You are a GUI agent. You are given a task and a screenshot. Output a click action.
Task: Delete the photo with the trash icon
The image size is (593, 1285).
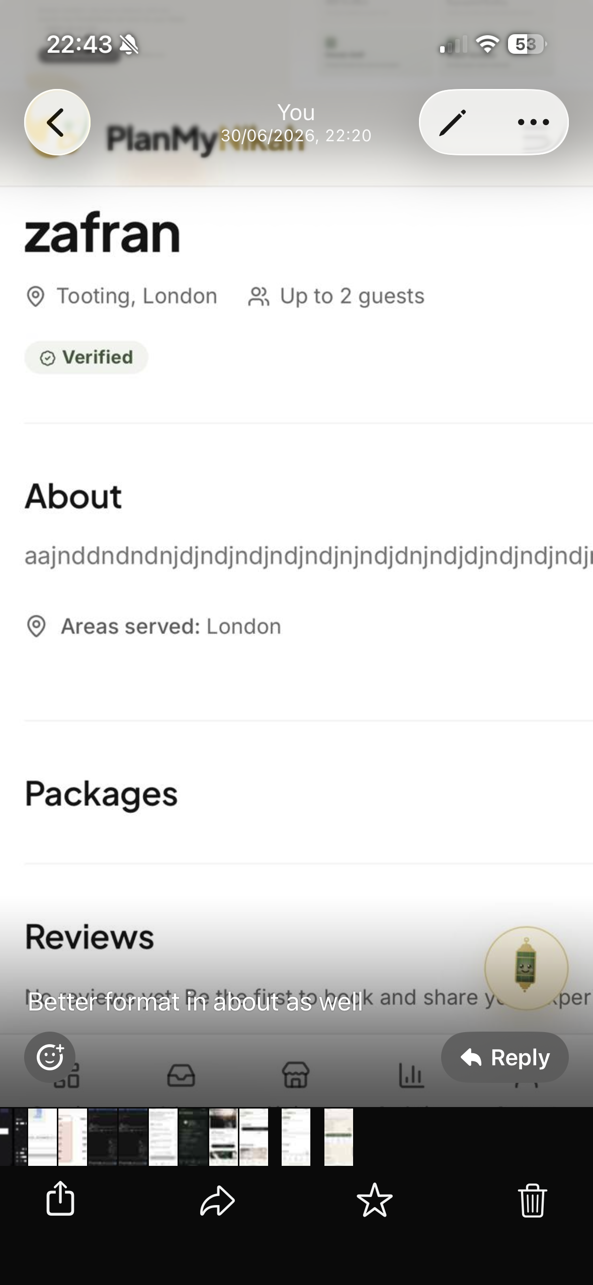532,1200
